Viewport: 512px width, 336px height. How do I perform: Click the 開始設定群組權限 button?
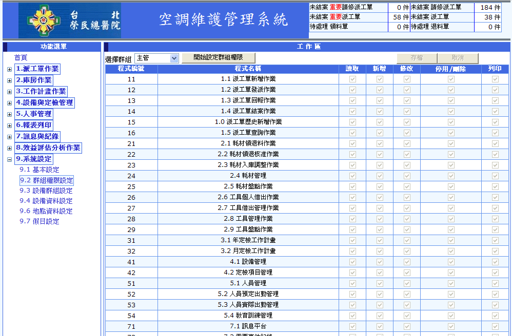pyautogui.click(x=218, y=58)
